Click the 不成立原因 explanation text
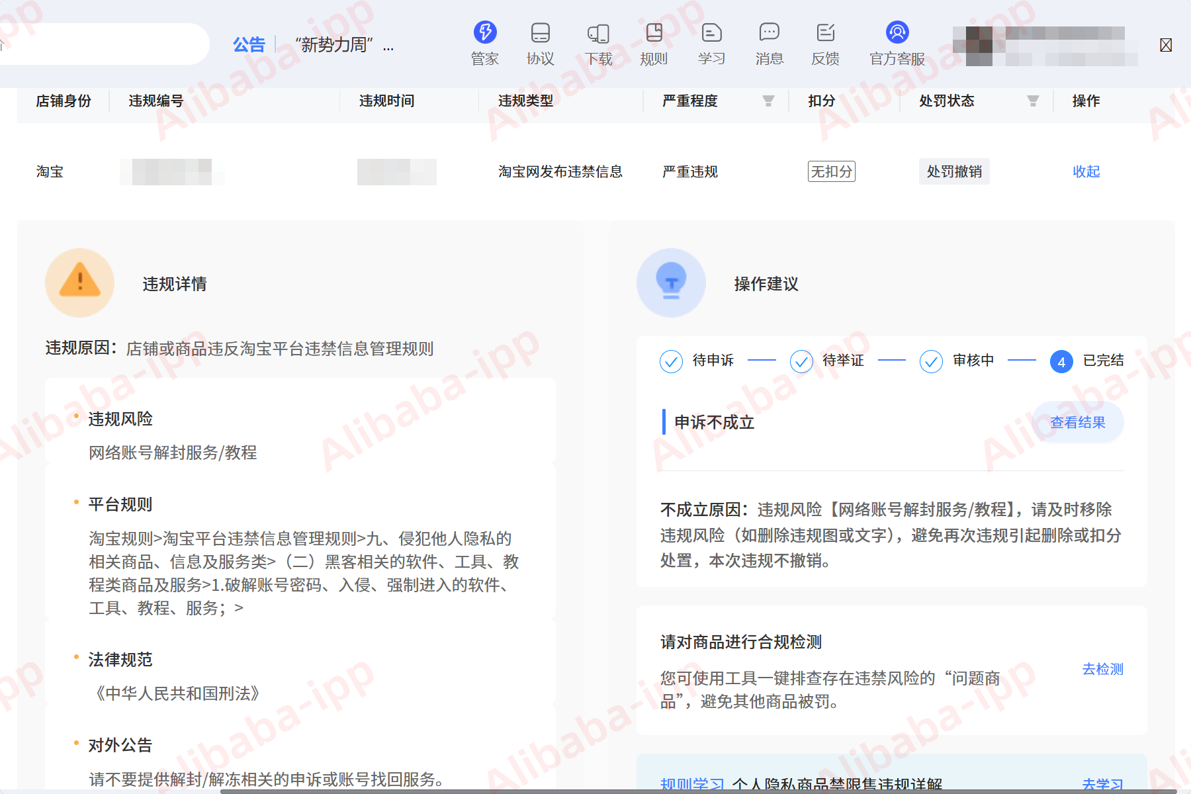Image resolution: width=1191 pixels, height=794 pixels. (891, 535)
